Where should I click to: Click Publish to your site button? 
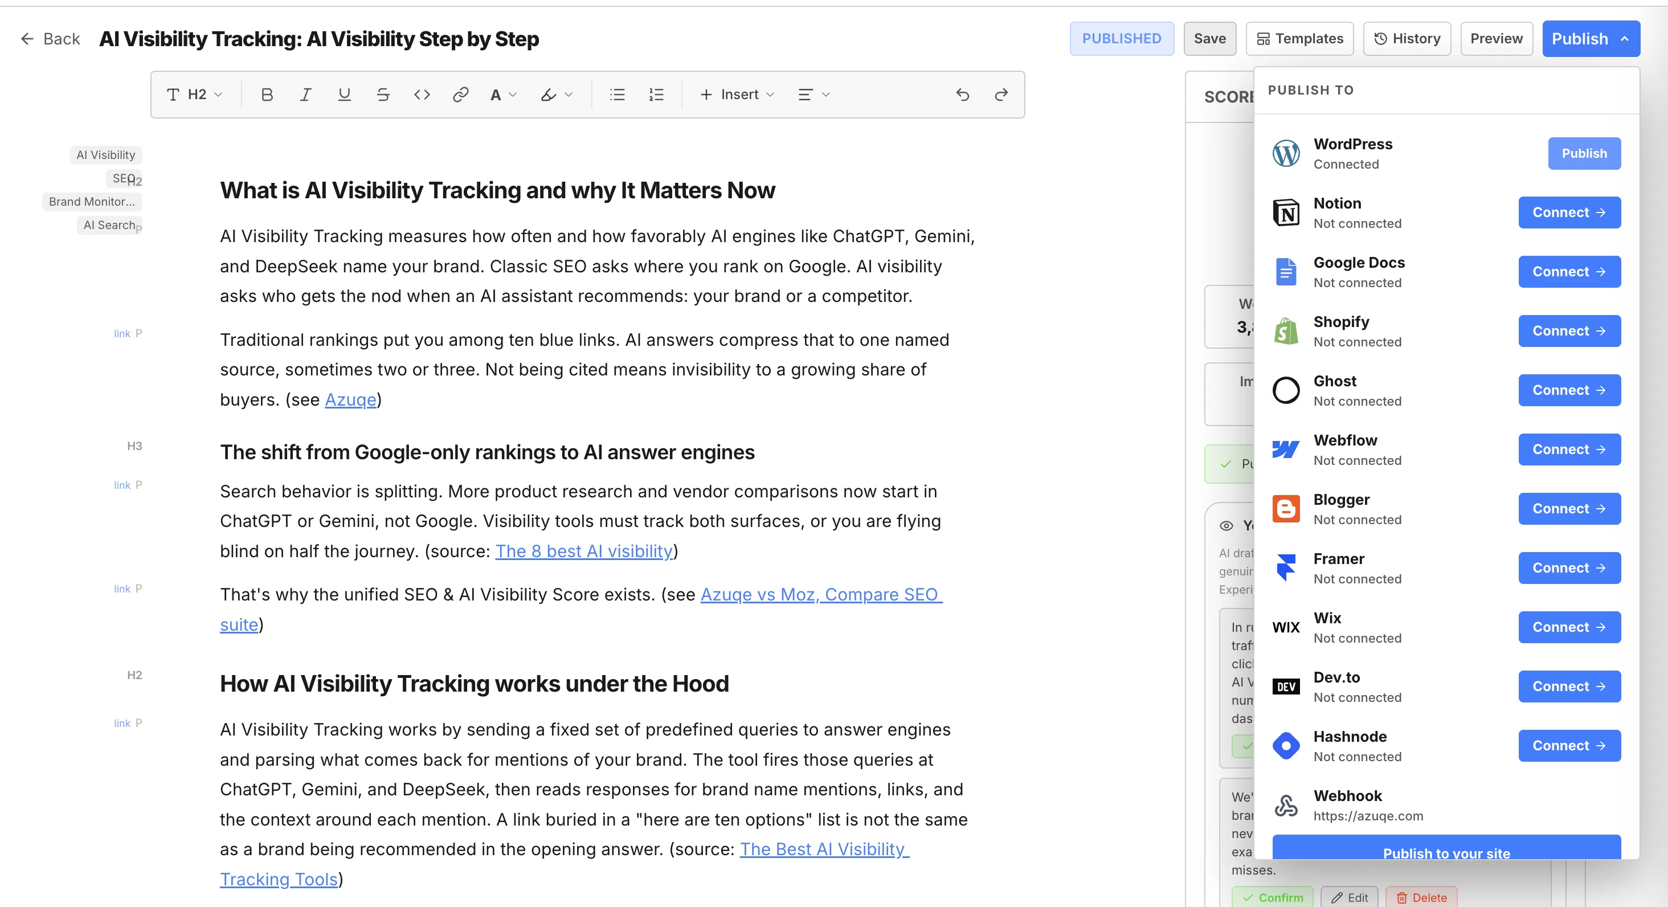click(1446, 847)
